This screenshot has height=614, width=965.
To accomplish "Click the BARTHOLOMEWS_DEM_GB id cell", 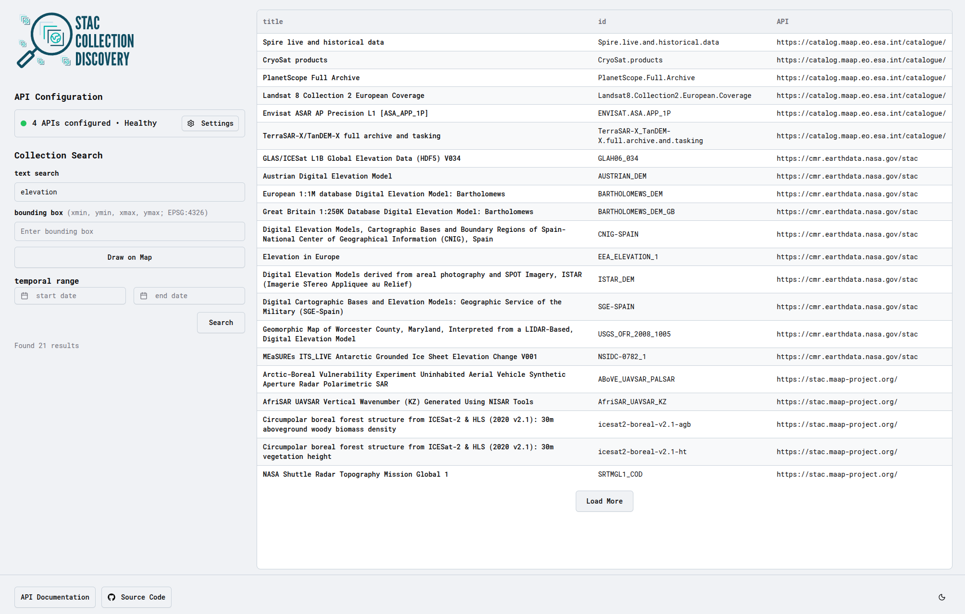I will [x=636, y=212].
